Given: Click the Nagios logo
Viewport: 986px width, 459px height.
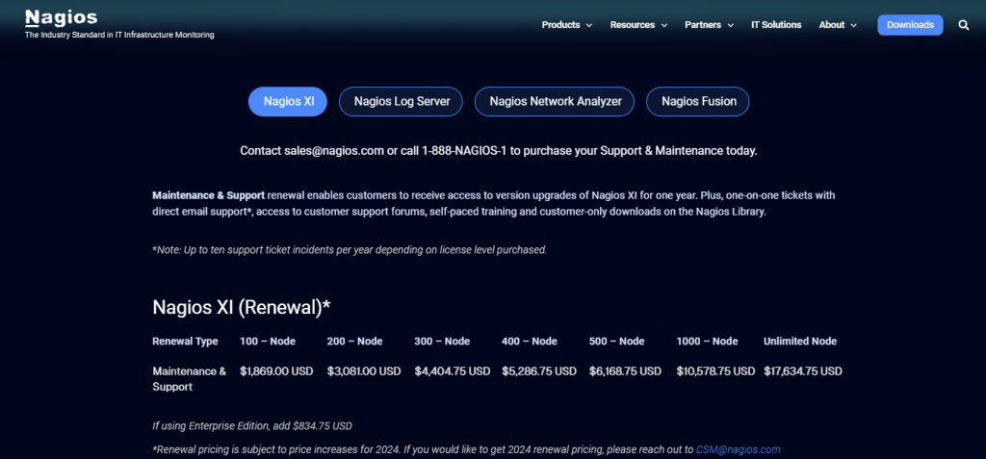Looking at the screenshot, I should (61, 17).
